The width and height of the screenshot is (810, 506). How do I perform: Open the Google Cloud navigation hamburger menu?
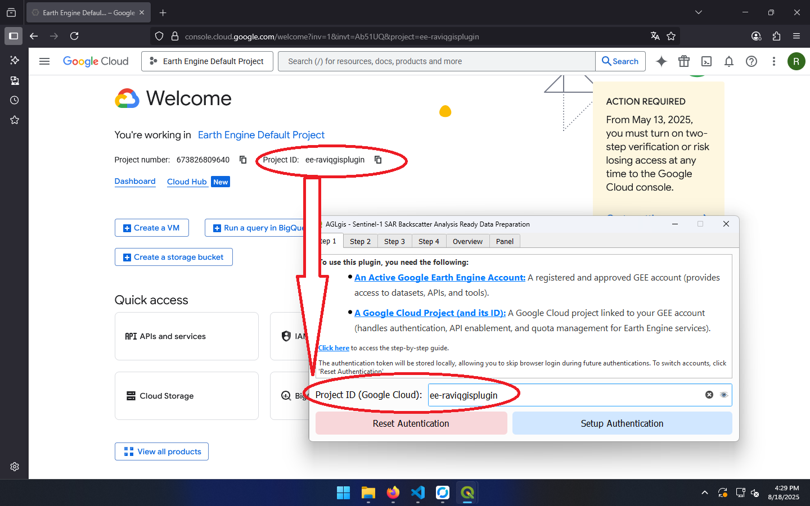pyautogui.click(x=44, y=61)
